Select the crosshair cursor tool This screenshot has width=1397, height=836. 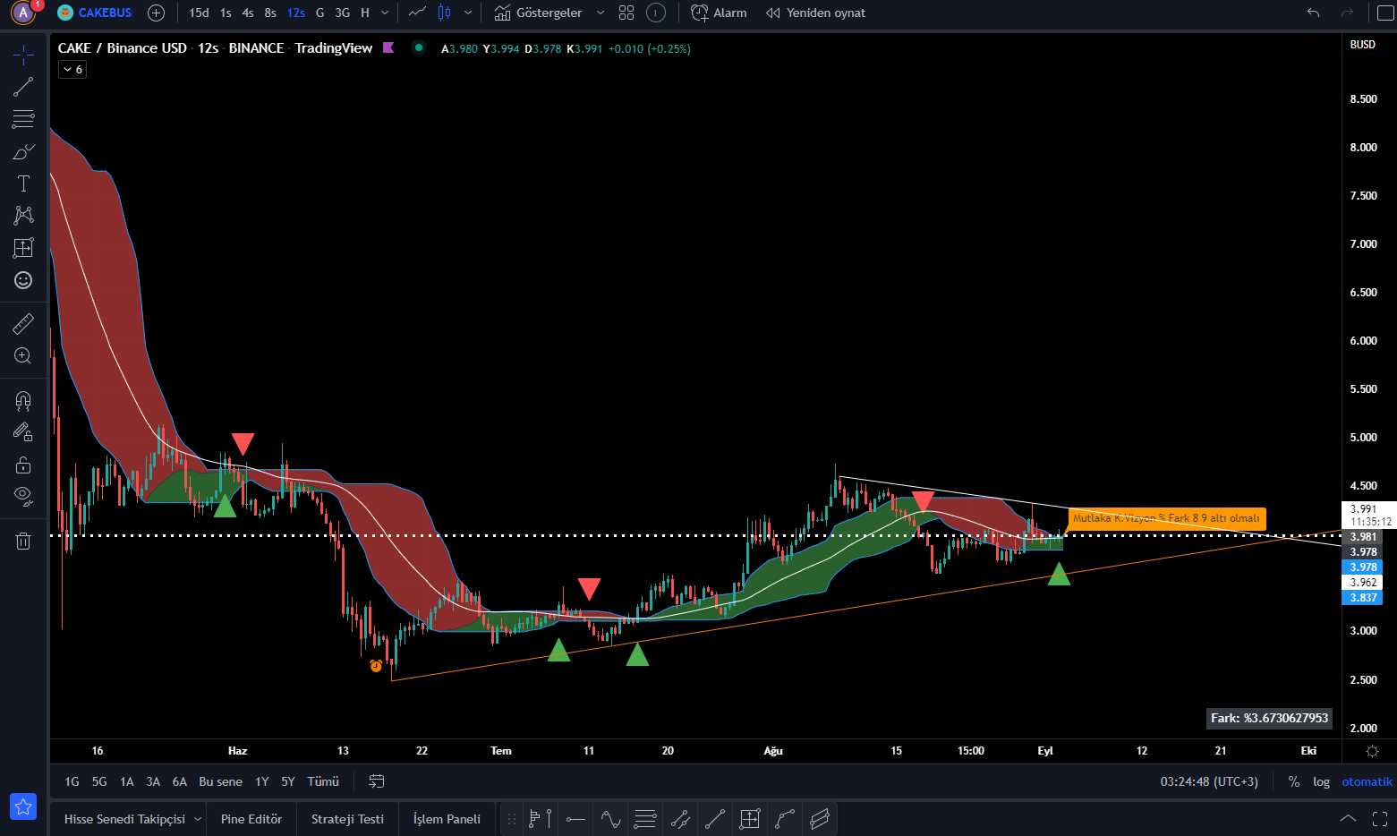[x=23, y=55]
